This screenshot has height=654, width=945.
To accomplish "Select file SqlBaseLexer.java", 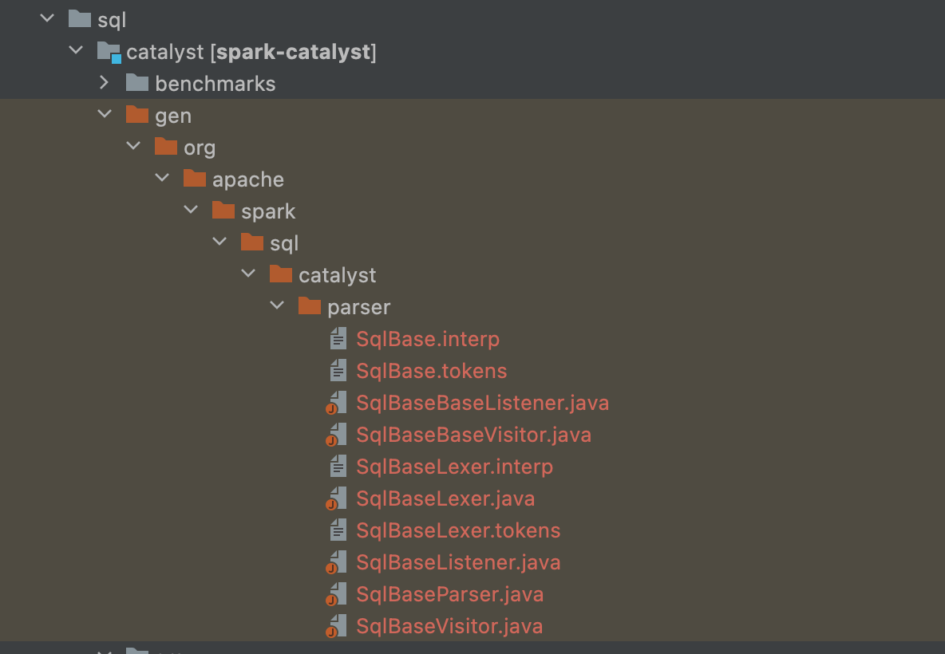I will (445, 498).
